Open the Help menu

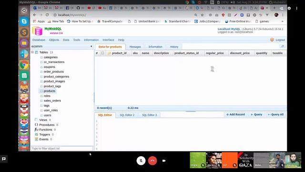[x=121, y=40]
